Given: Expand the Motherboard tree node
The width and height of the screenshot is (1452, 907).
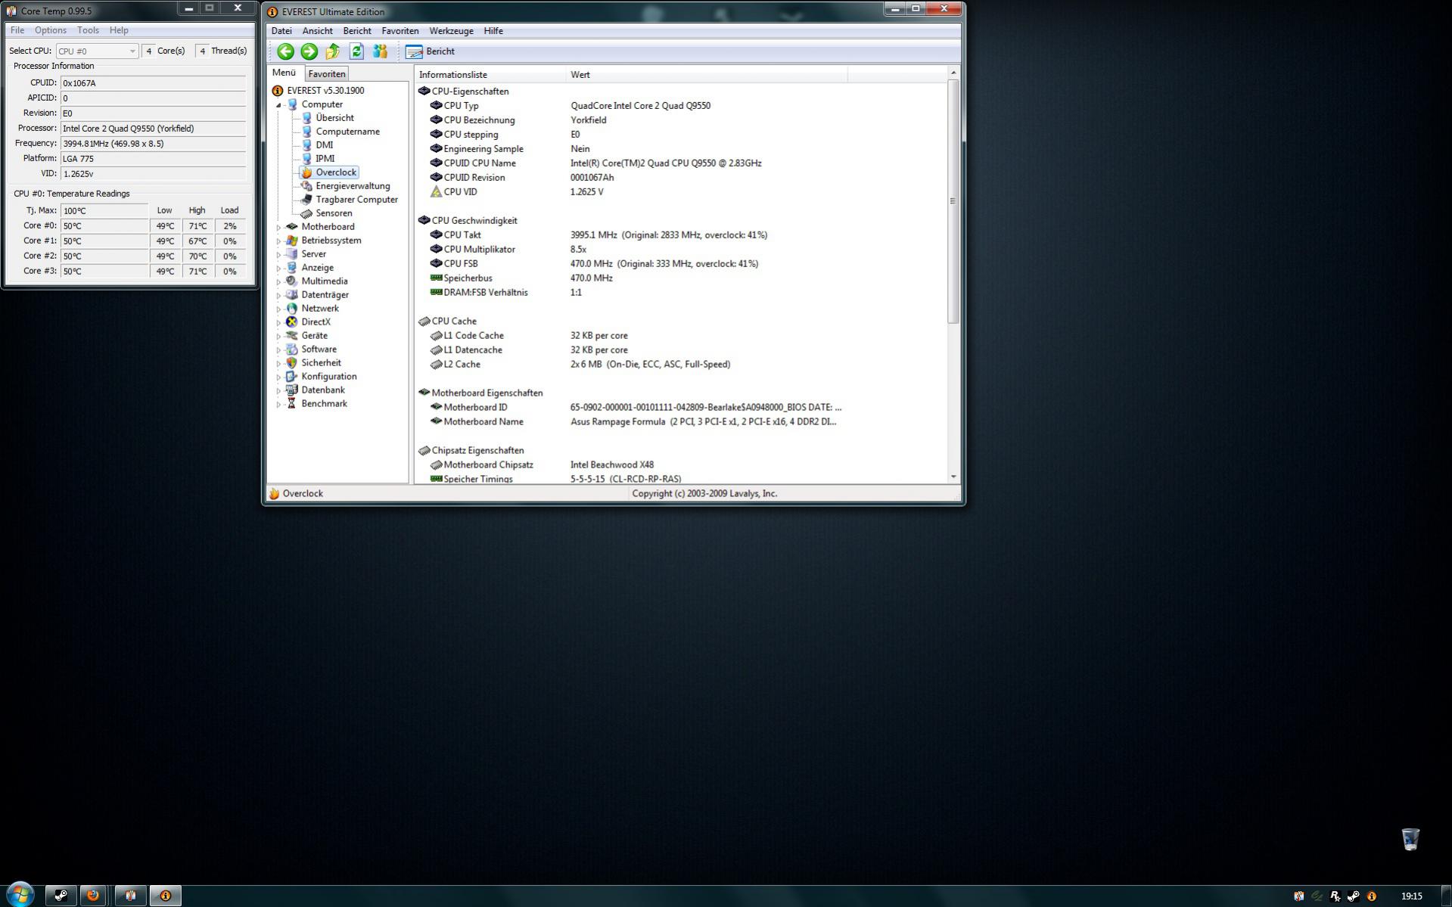Looking at the screenshot, I should tap(278, 228).
